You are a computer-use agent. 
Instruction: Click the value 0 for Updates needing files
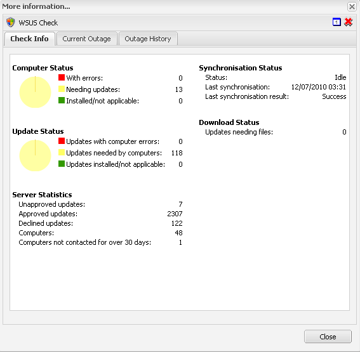pos(344,132)
